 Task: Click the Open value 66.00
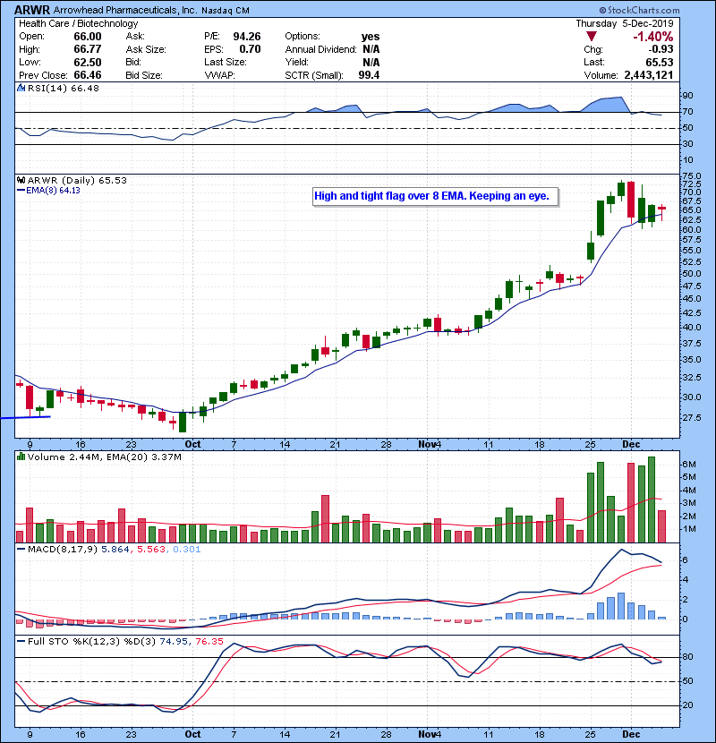pyautogui.click(x=88, y=37)
